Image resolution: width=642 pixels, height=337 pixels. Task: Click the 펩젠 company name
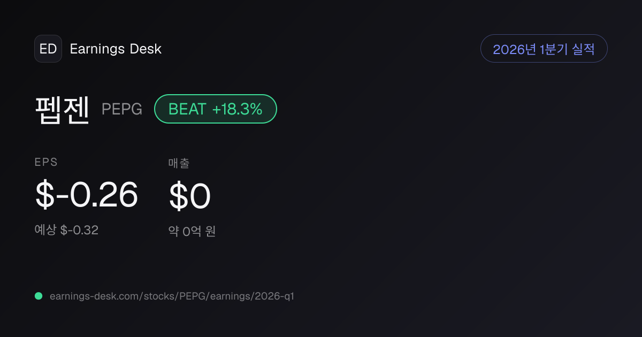point(62,109)
